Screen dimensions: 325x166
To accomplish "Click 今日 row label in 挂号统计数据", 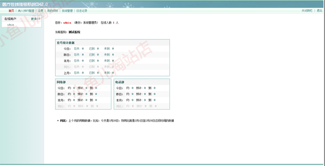I will (67, 49).
